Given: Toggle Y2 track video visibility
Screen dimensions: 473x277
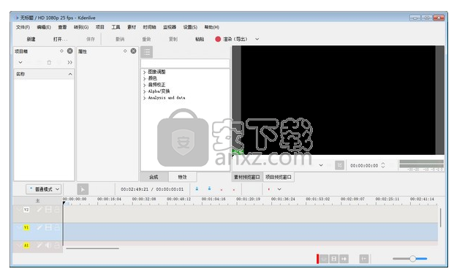Looking at the screenshot, I should click(48, 210).
